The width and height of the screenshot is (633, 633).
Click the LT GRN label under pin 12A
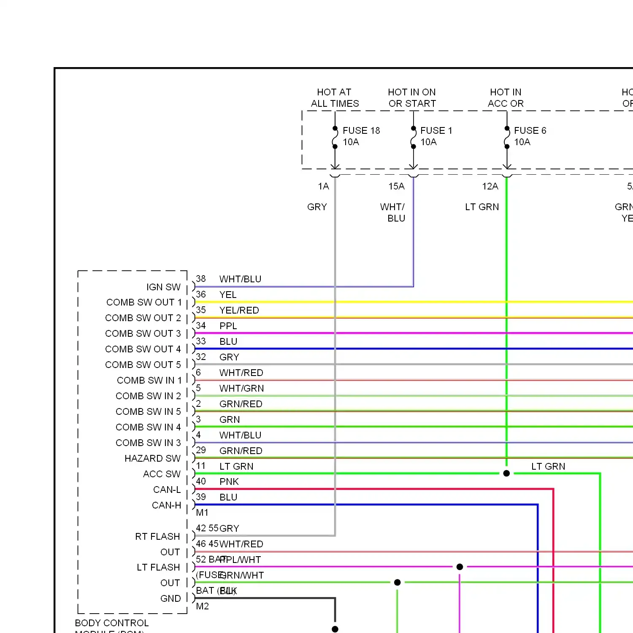[482, 207]
